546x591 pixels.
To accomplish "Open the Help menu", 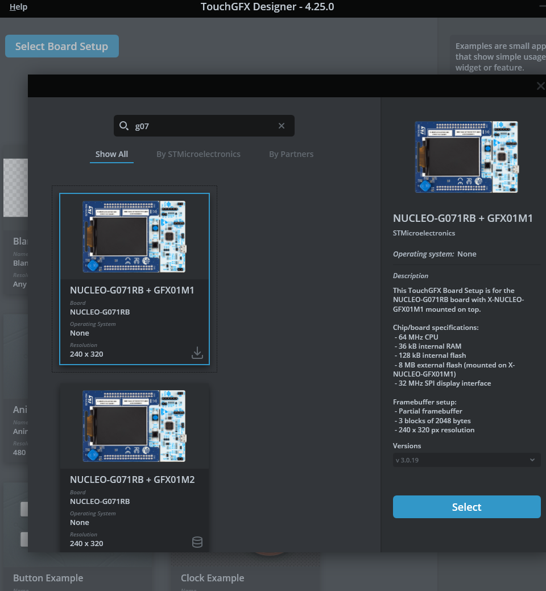I will tap(18, 7).
